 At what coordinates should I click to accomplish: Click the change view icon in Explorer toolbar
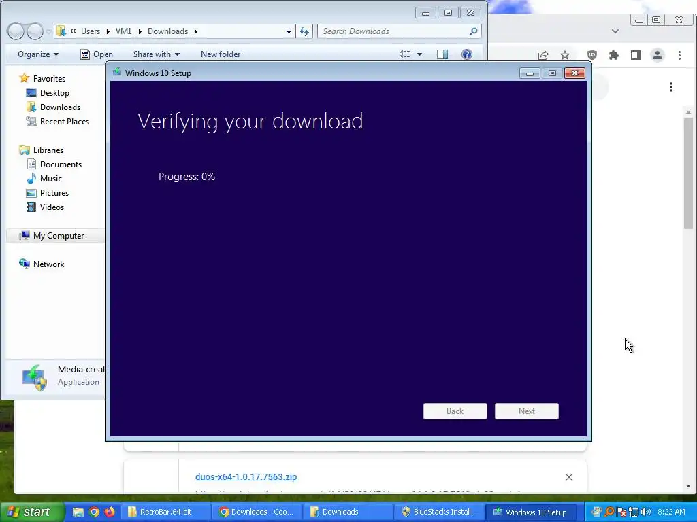[404, 54]
